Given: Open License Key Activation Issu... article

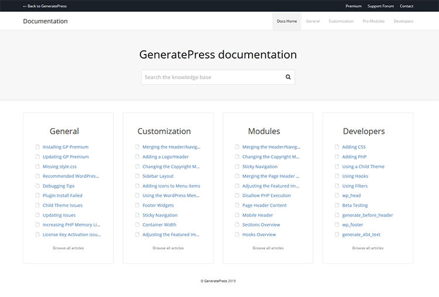Looking at the screenshot, I should click(x=71, y=234).
